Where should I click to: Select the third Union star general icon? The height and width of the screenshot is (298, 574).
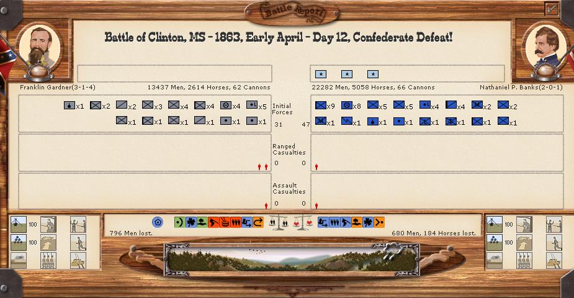click(373, 74)
